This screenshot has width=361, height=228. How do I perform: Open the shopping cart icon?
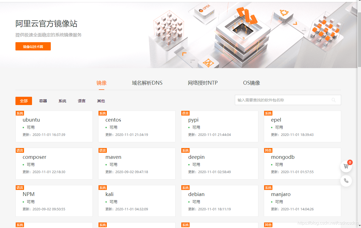pyautogui.click(x=346, y=167)
